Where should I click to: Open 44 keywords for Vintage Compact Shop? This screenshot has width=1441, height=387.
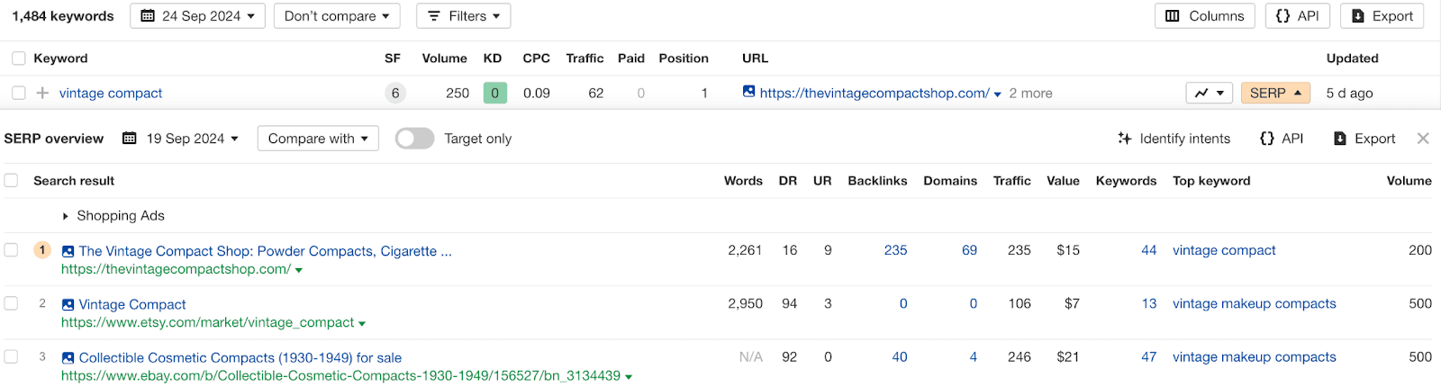[1148, 250]
